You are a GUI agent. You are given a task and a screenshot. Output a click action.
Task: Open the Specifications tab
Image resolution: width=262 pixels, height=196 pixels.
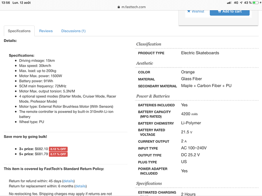(19, 31)
